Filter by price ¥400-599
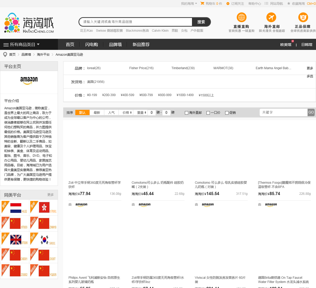Viewport: 316px width, 288px height. 127,95
